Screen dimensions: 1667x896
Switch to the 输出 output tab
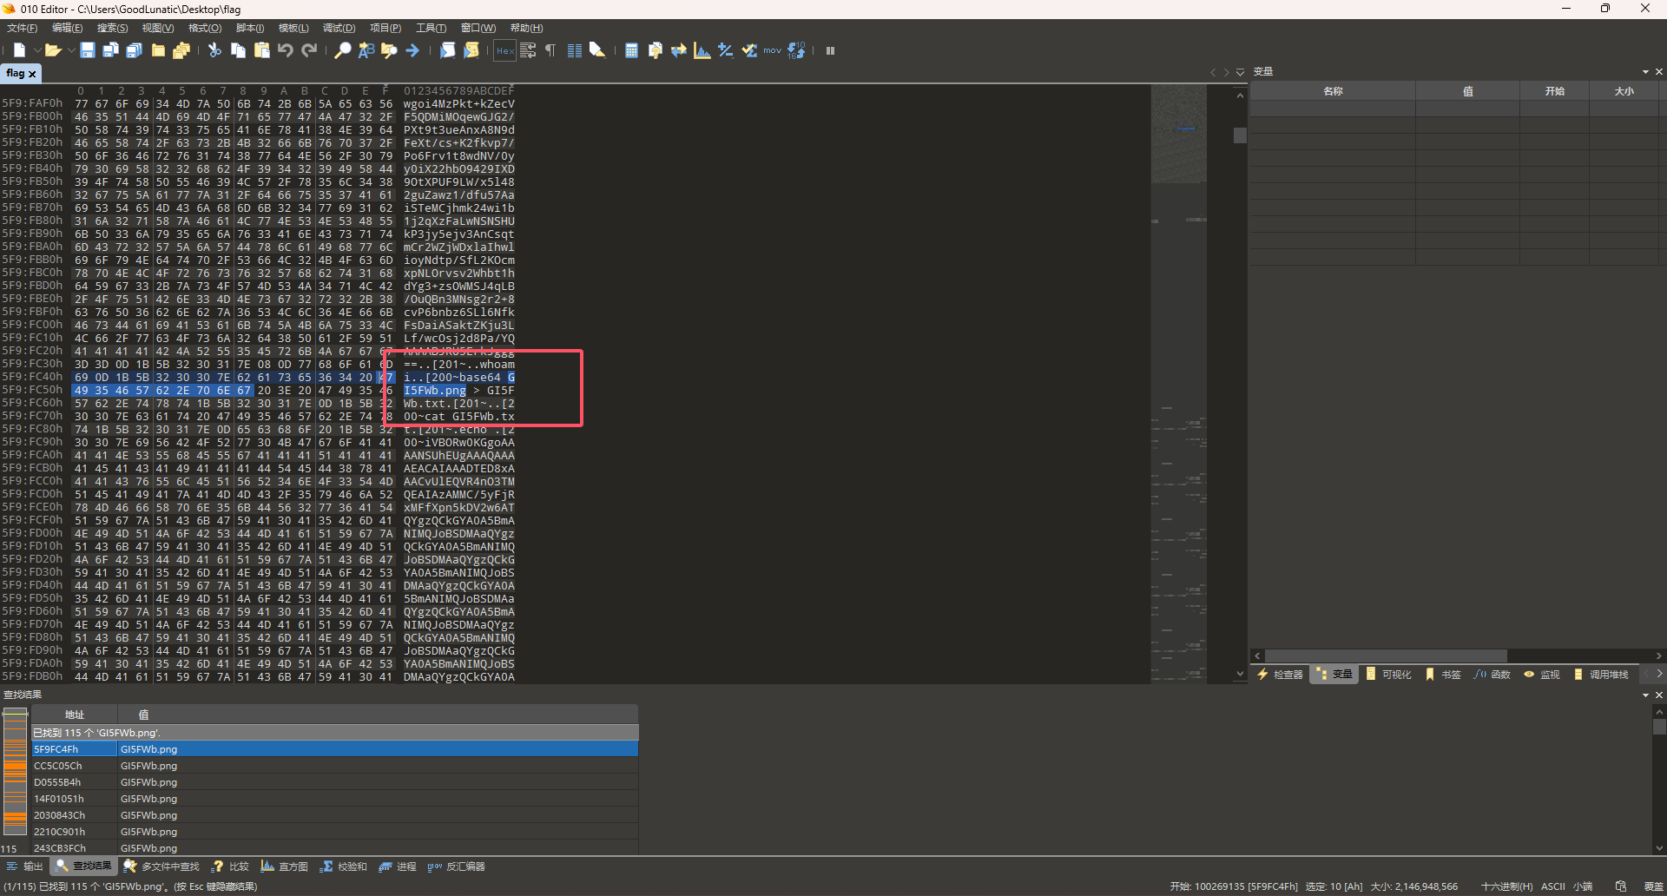click(24, 866)
